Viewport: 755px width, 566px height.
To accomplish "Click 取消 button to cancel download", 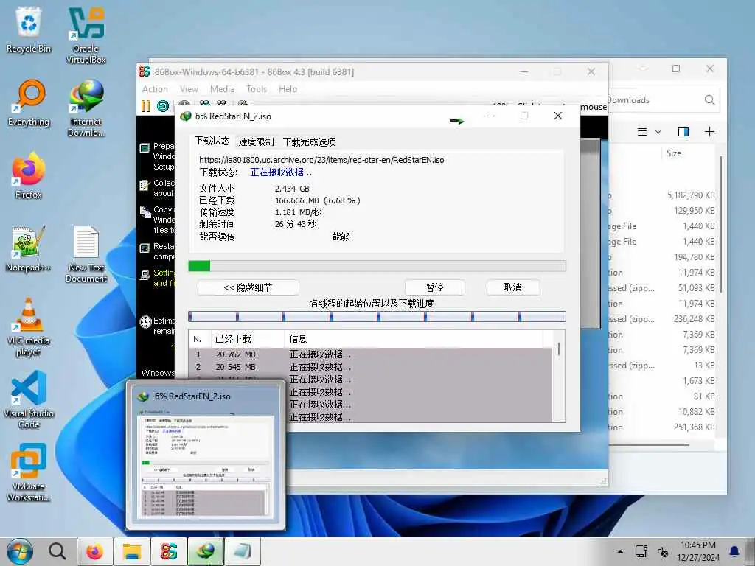I will 513,287.
